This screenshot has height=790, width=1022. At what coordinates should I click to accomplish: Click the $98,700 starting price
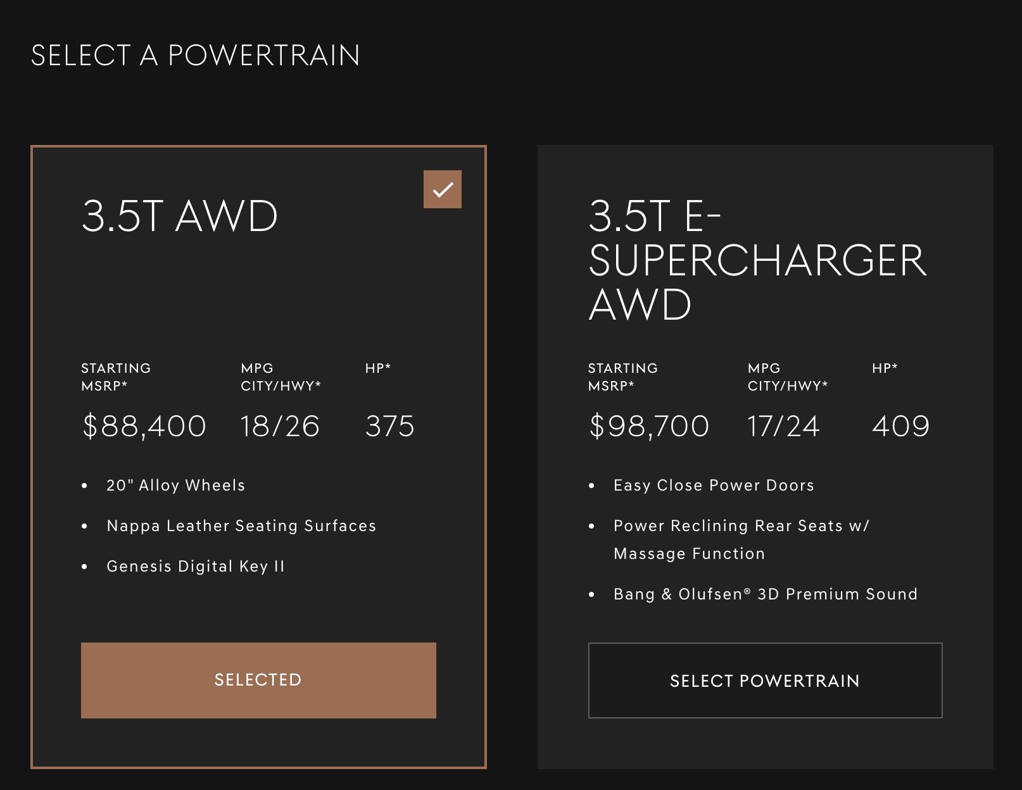coord(649,426)
